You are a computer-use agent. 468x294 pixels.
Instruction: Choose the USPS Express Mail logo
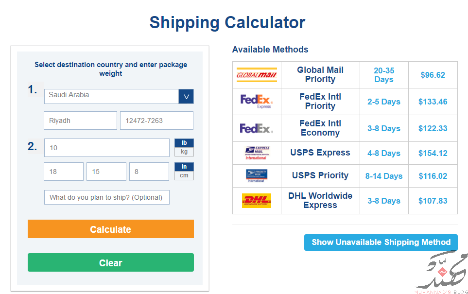coord(257,153)
